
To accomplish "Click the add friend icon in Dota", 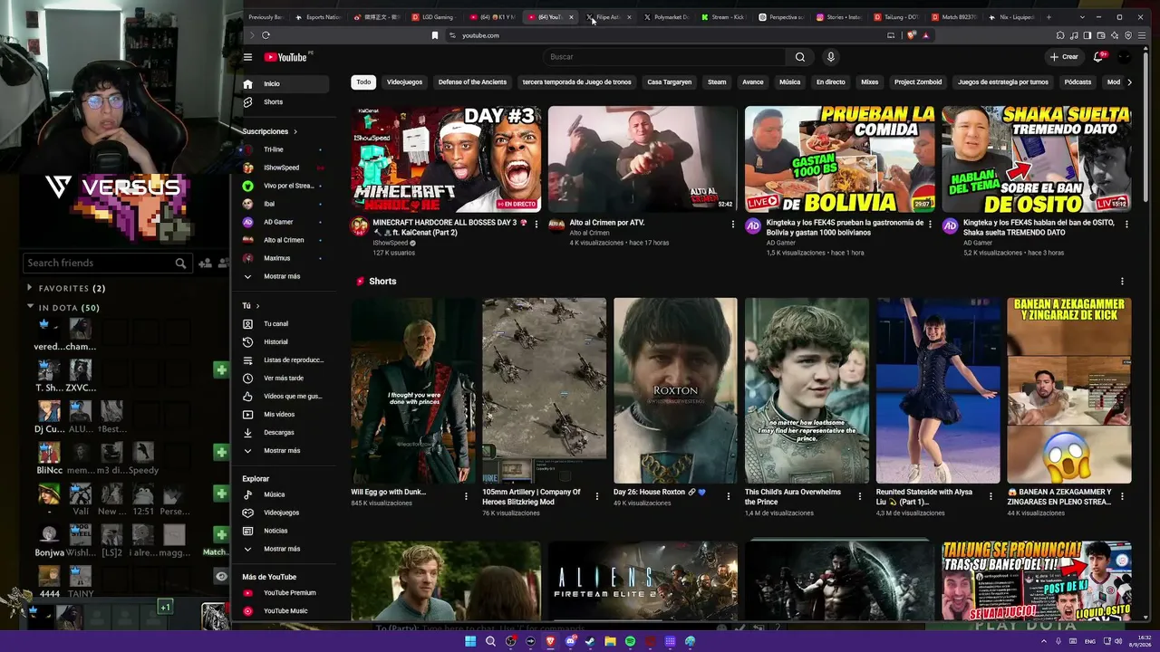I will pos(205,264).
